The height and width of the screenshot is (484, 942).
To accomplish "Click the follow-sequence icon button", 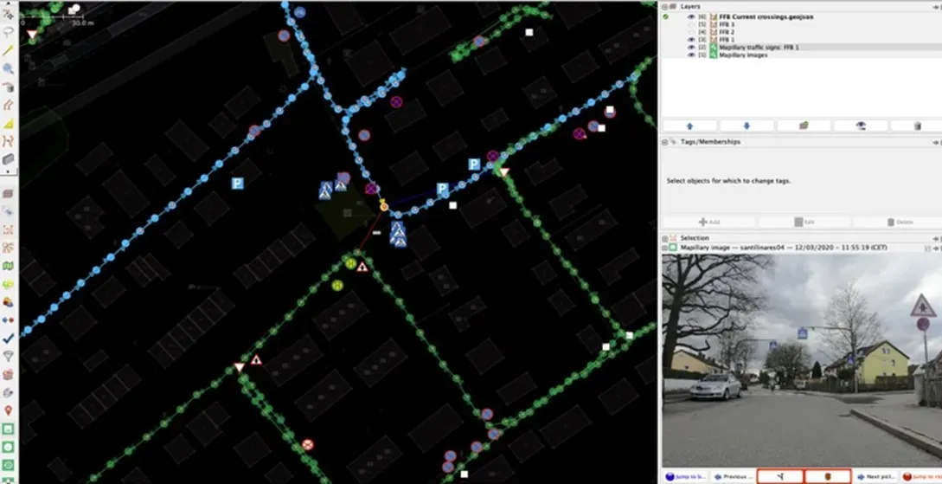I will pyautogui.click(x=779, y=476).
